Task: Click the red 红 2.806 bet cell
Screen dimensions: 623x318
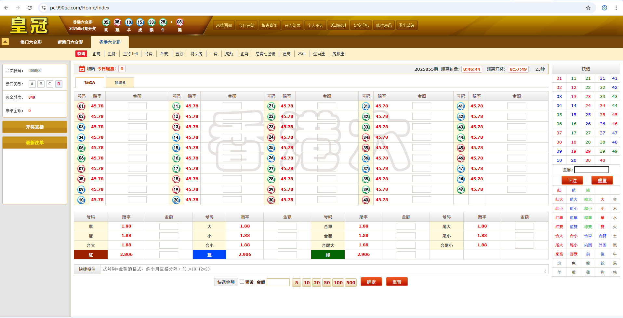Action: click(x=91, y=255)
